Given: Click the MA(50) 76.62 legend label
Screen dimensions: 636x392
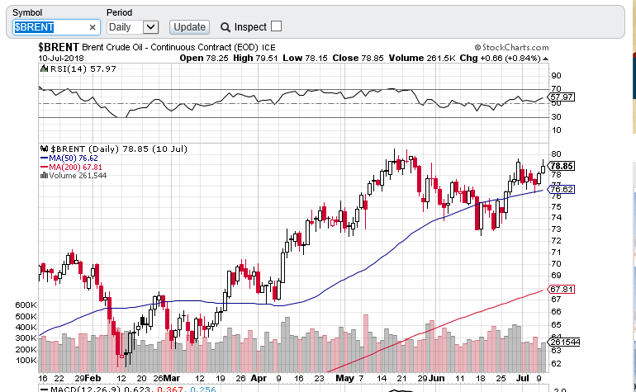Looking at the screenshot, I should pyautogui.click(x=73, y=158).
